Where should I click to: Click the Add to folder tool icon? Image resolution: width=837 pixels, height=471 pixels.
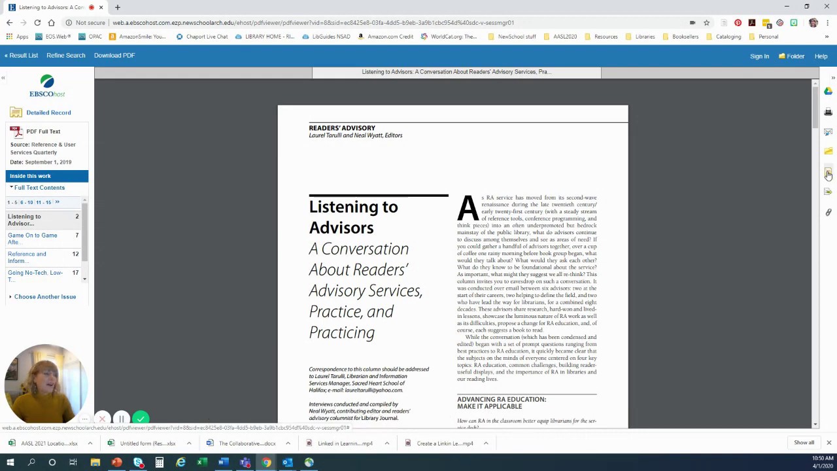pyautogui.click(x=828, y=152)
